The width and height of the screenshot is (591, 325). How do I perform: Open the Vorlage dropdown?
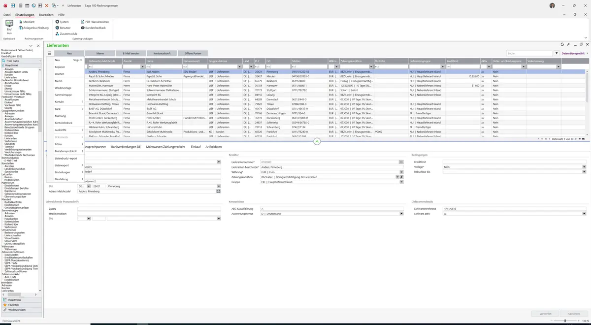(x=584, y=167)
